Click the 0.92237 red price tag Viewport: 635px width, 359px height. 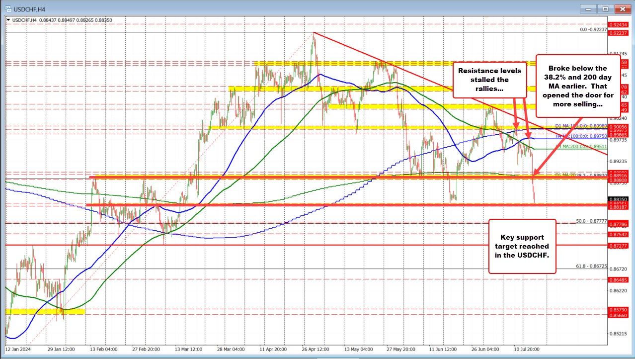(621, 33)
